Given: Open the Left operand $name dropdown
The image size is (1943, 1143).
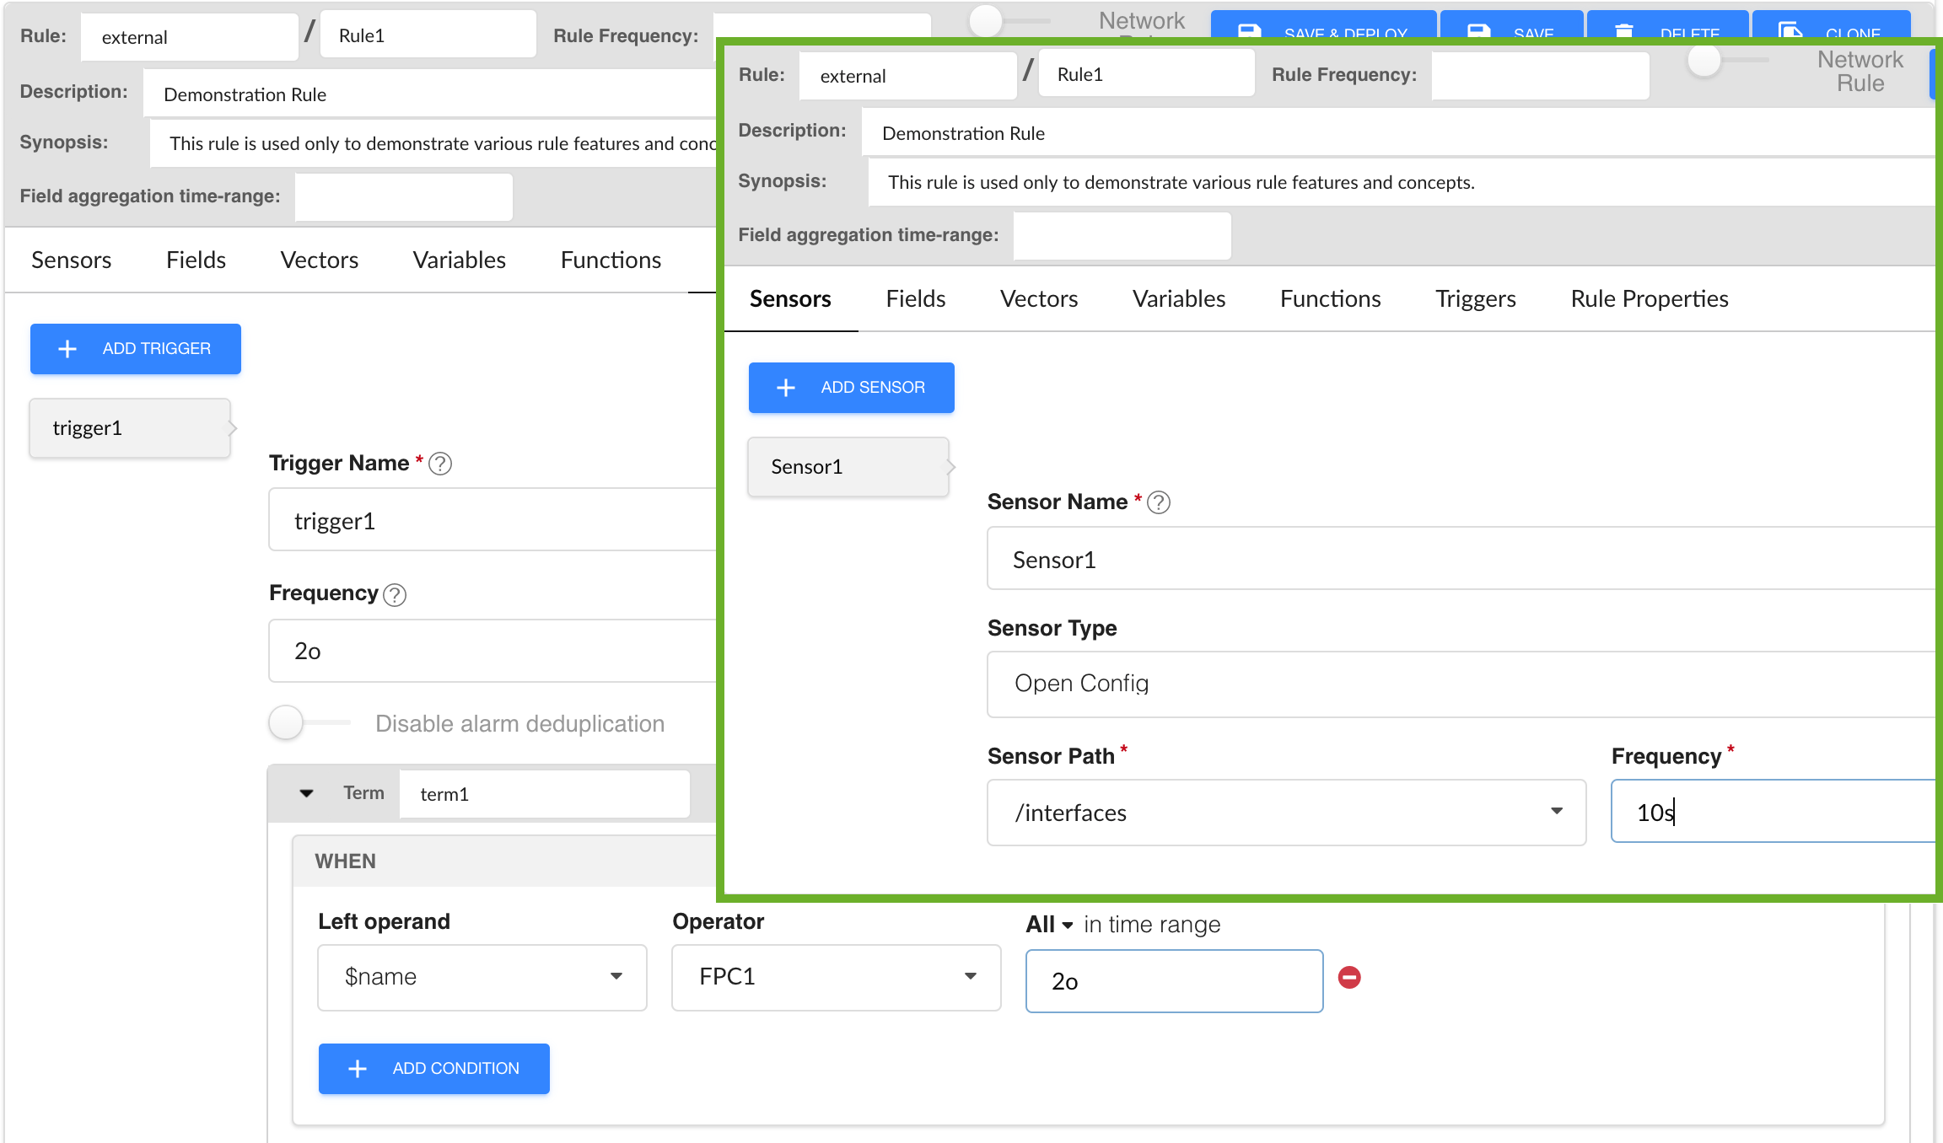Looking at the screenshot, I should 616,977.
